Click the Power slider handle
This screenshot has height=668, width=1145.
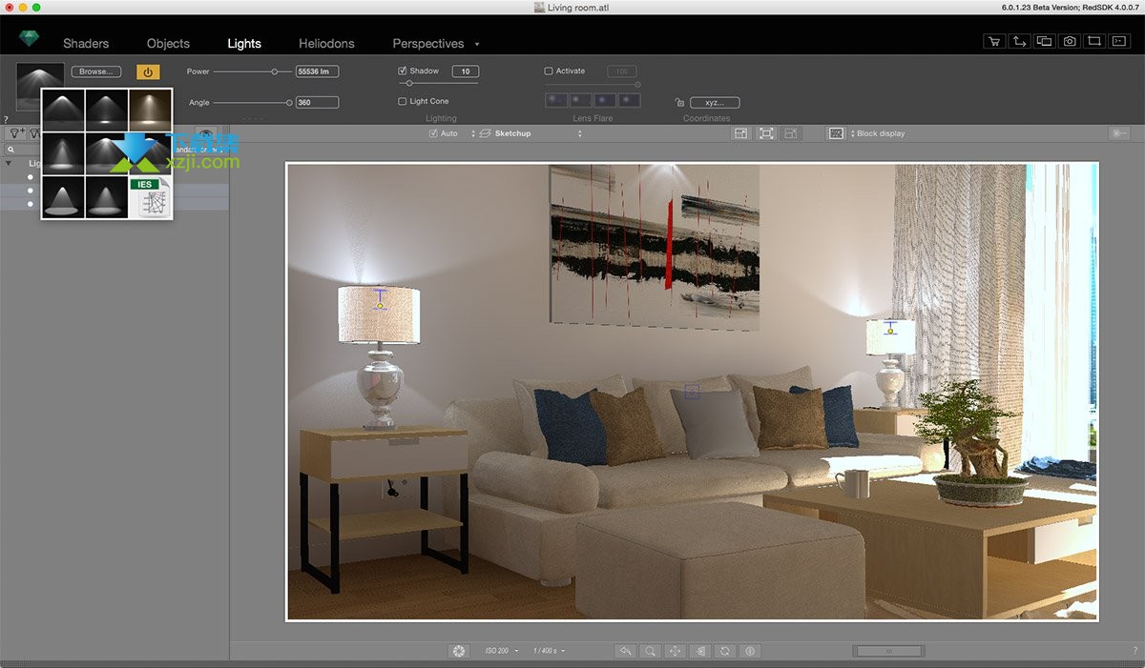(x=276, y=71)
